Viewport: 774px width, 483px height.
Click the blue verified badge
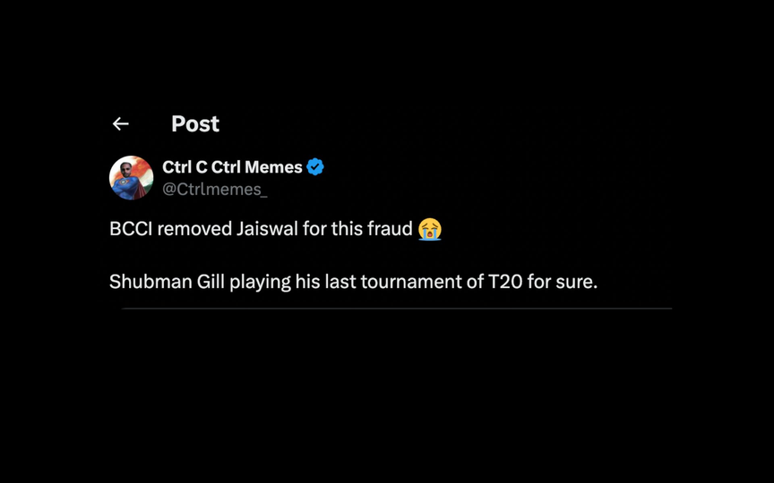(x=315, y=167)
